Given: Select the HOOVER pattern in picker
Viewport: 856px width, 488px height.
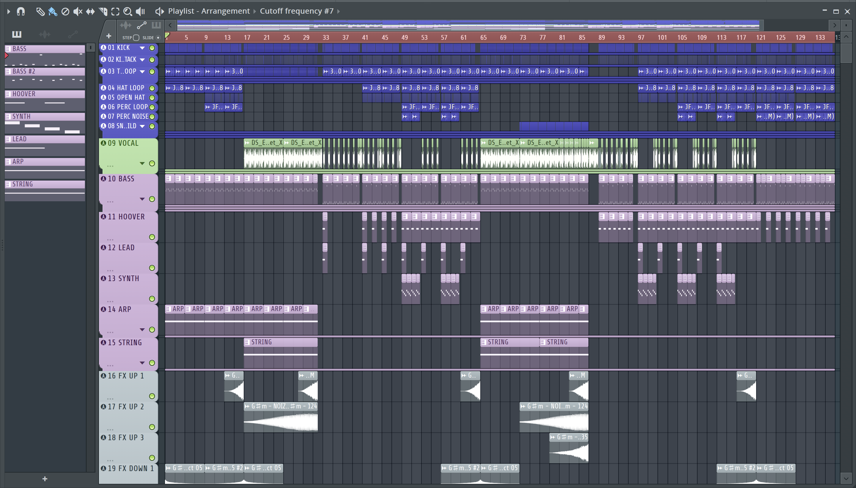Looking at the screenshot, I should click(45, 101).
